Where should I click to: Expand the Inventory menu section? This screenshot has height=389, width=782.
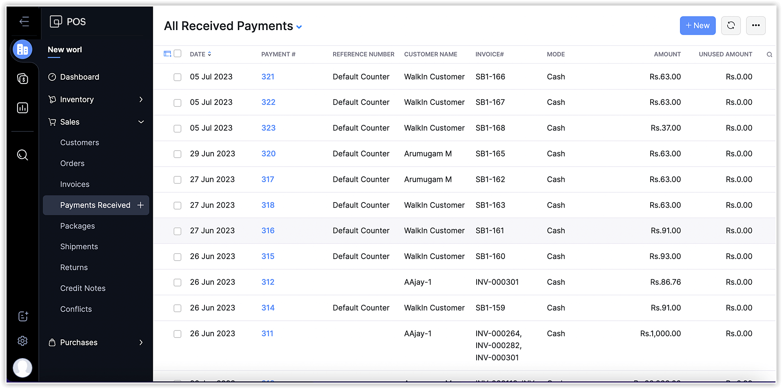point(141,99)
